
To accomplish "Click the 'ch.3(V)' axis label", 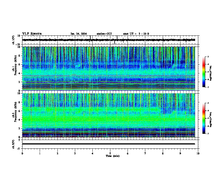I will pyautogui.click(x=13, y=144).
